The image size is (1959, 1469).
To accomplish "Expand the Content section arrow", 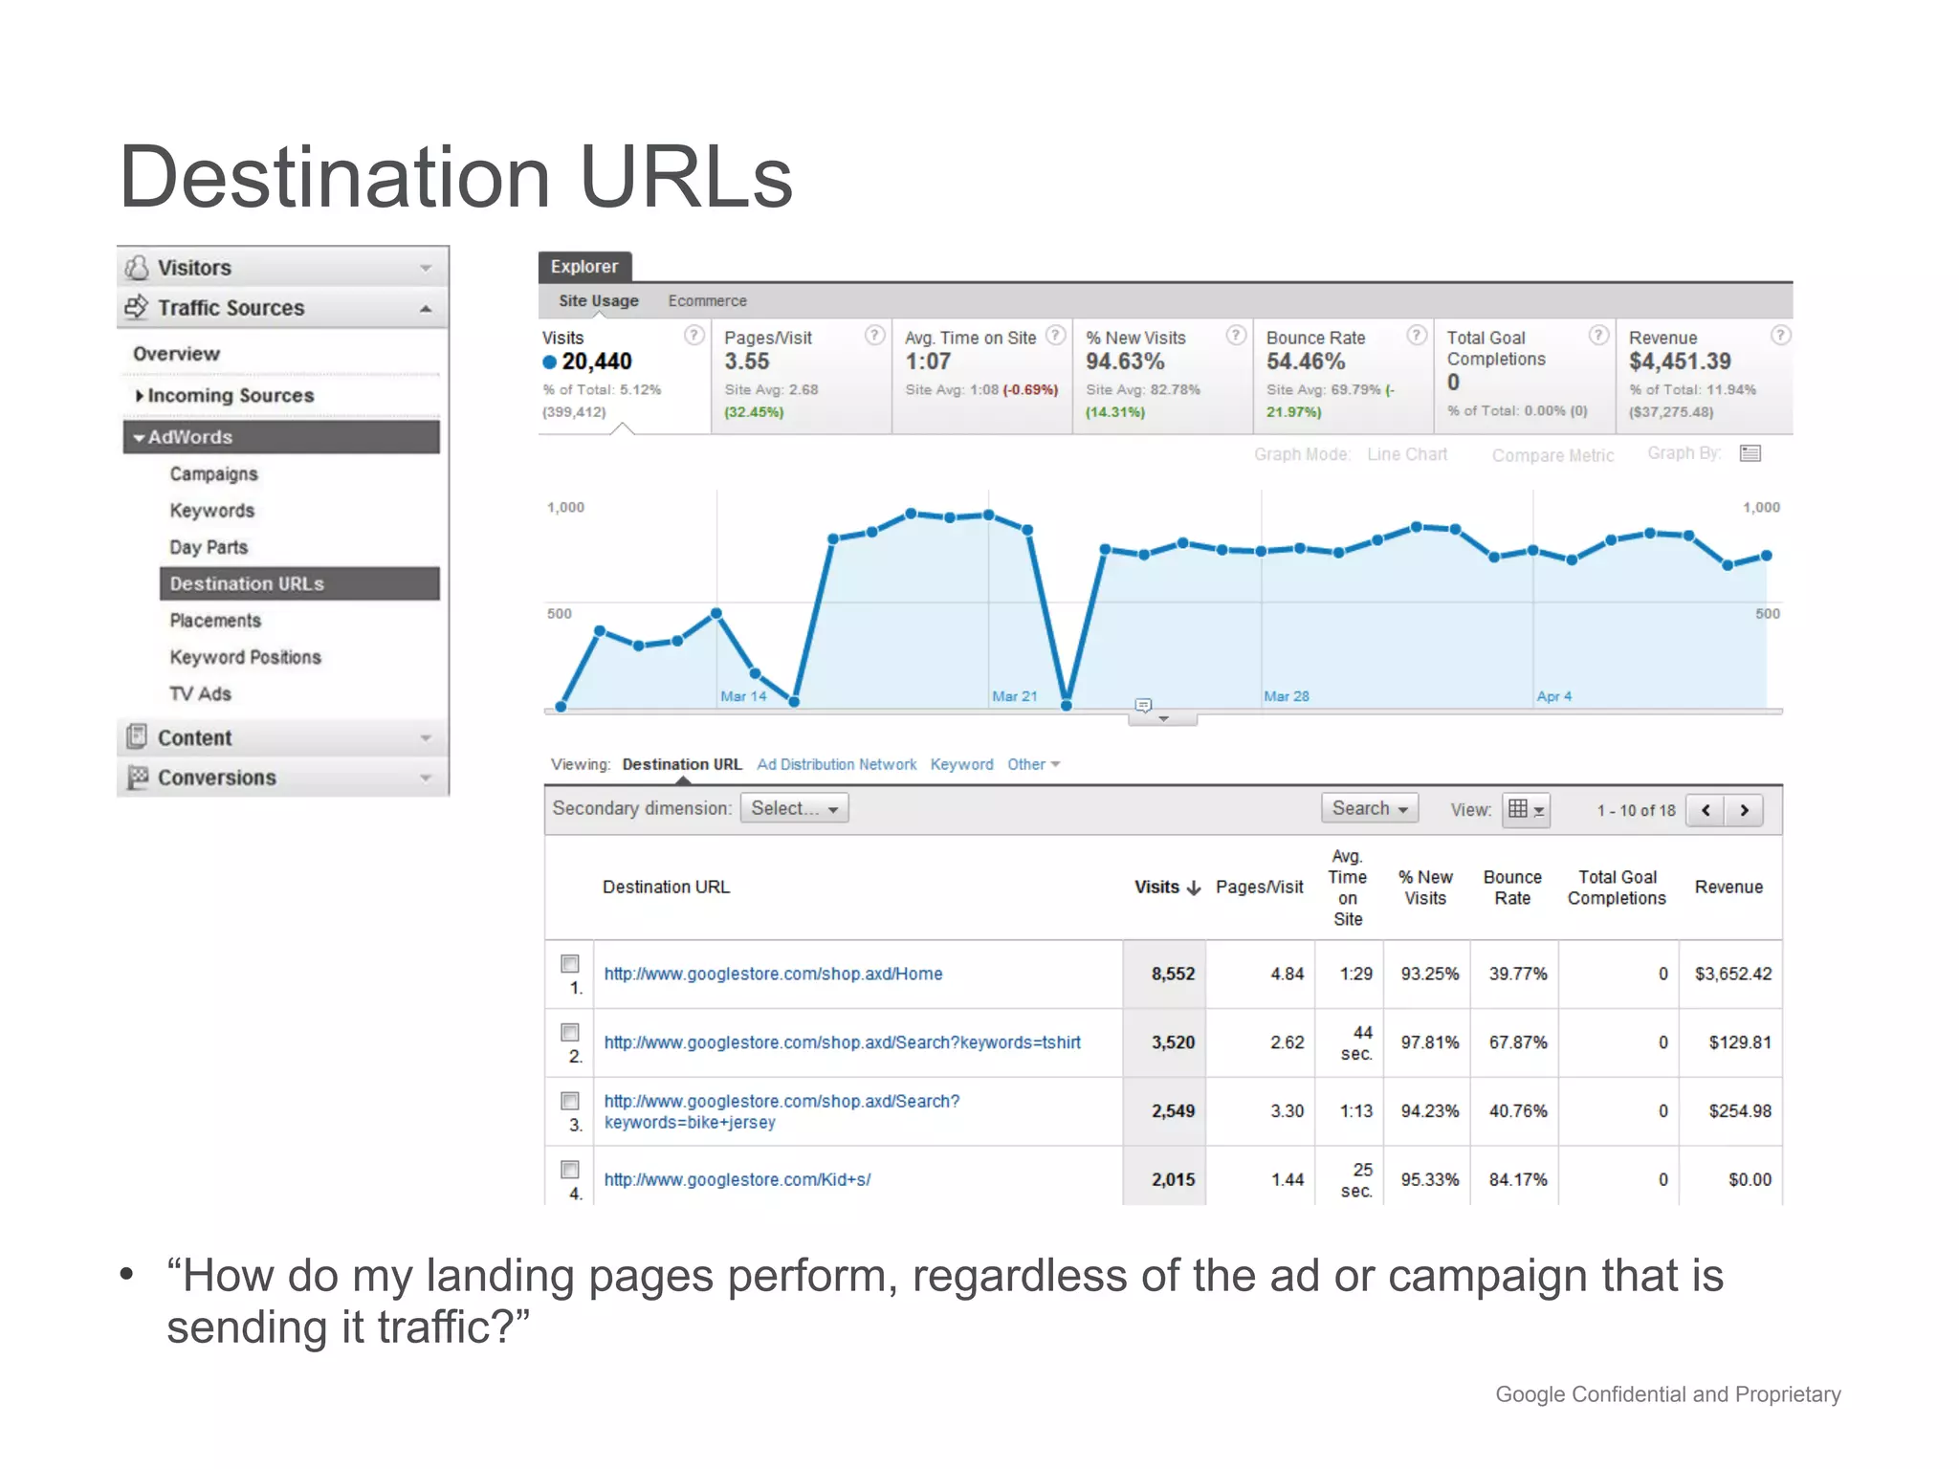I will click(426, 737).
